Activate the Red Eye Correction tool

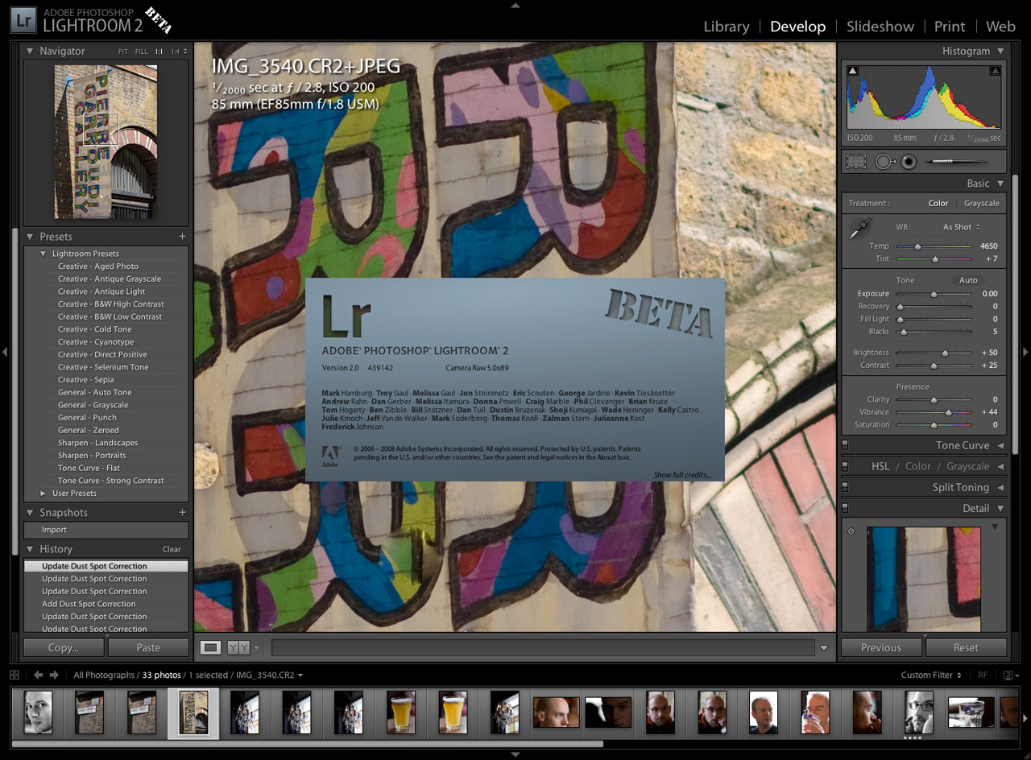(x=909, y=161)
